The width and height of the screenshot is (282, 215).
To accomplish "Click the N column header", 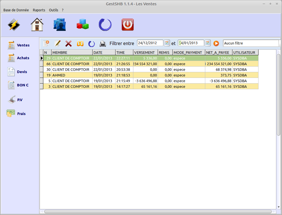I will click(x=47, y=52).
